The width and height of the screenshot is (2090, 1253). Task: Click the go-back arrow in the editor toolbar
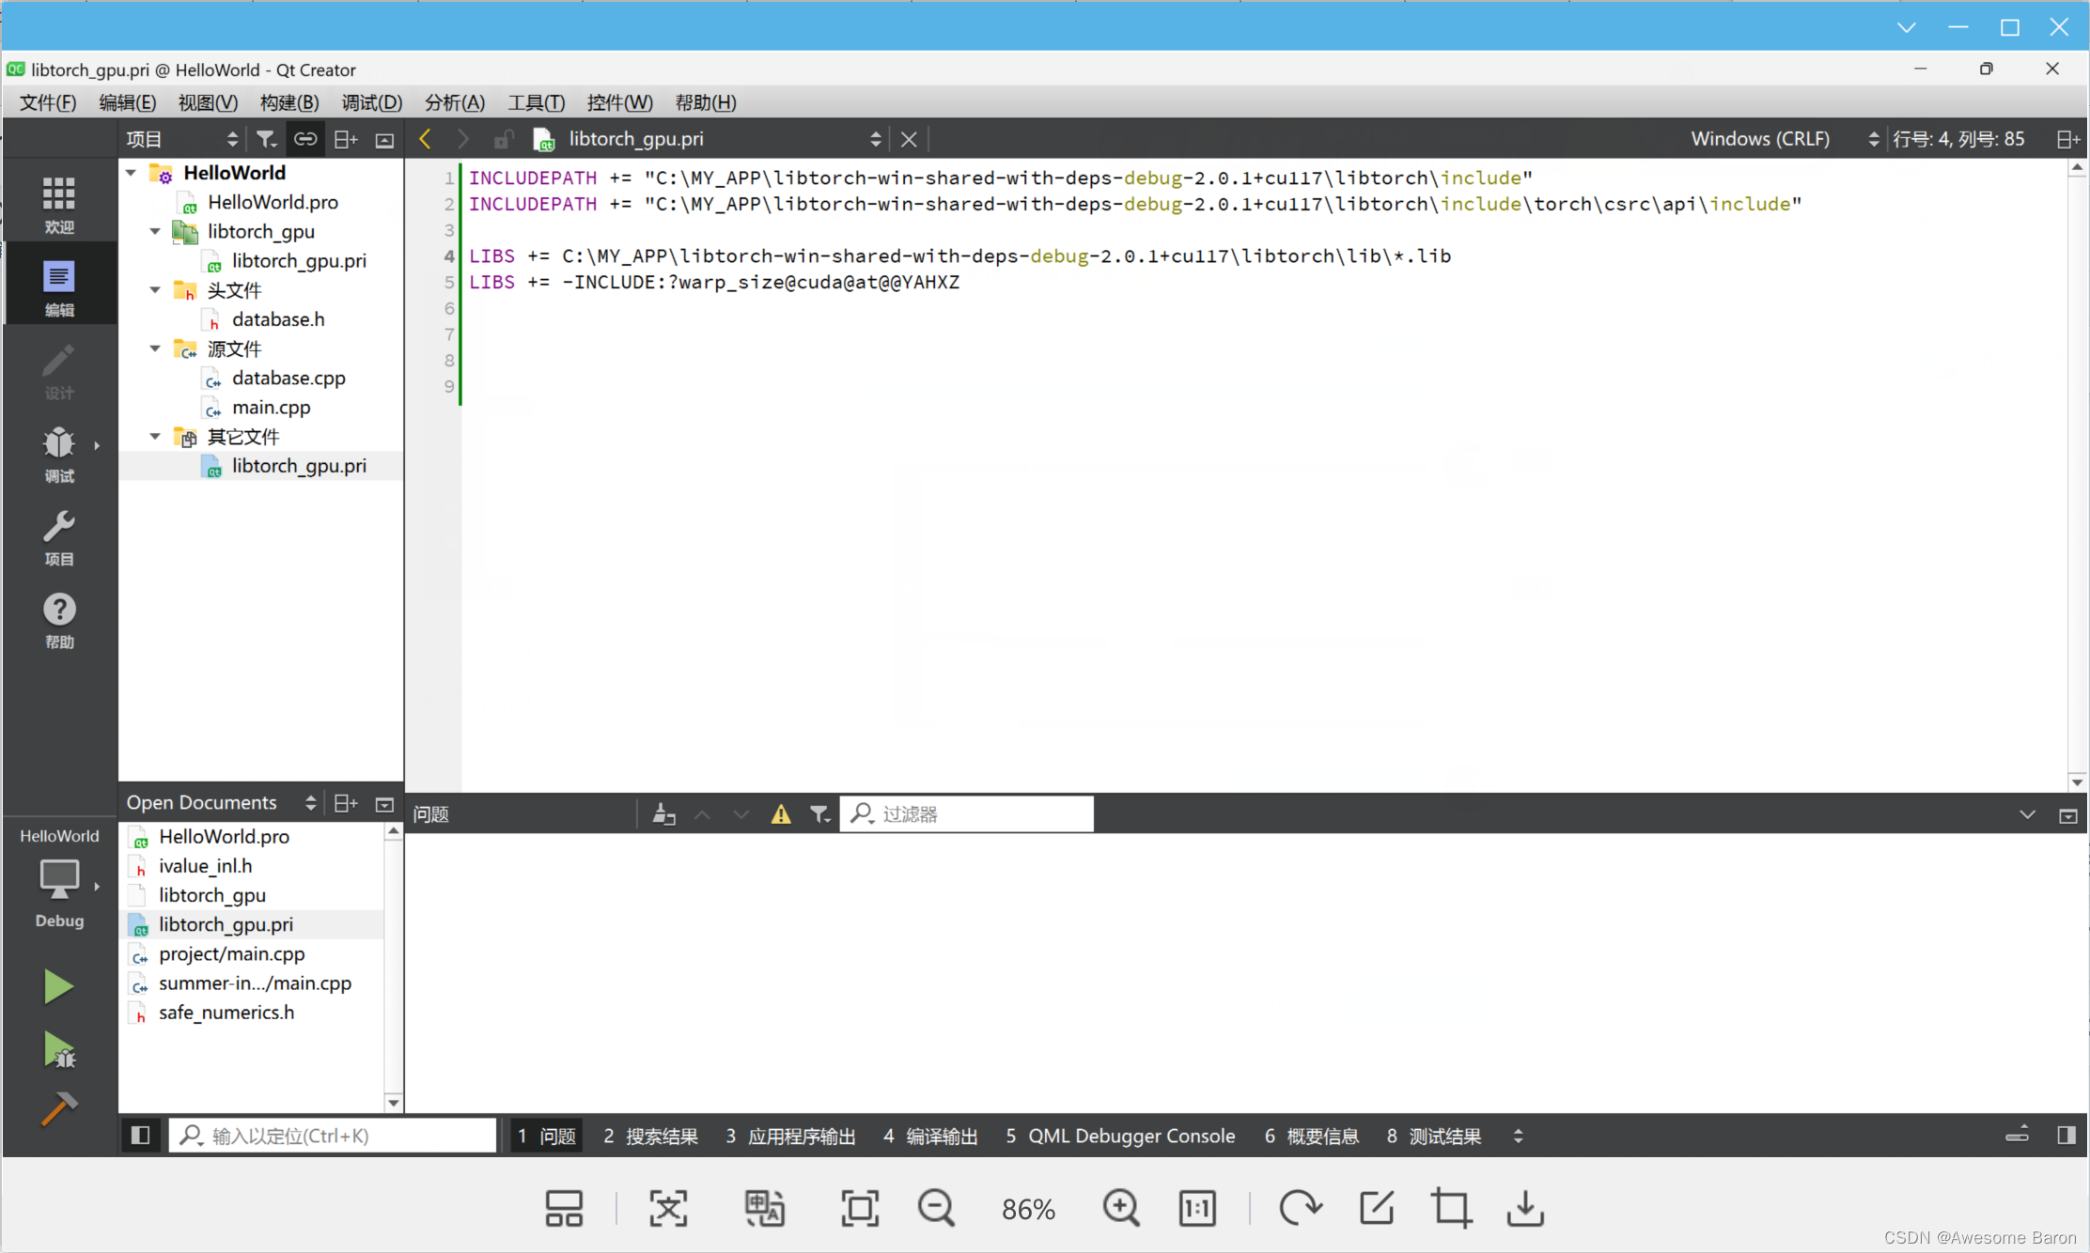pos(426,139)
